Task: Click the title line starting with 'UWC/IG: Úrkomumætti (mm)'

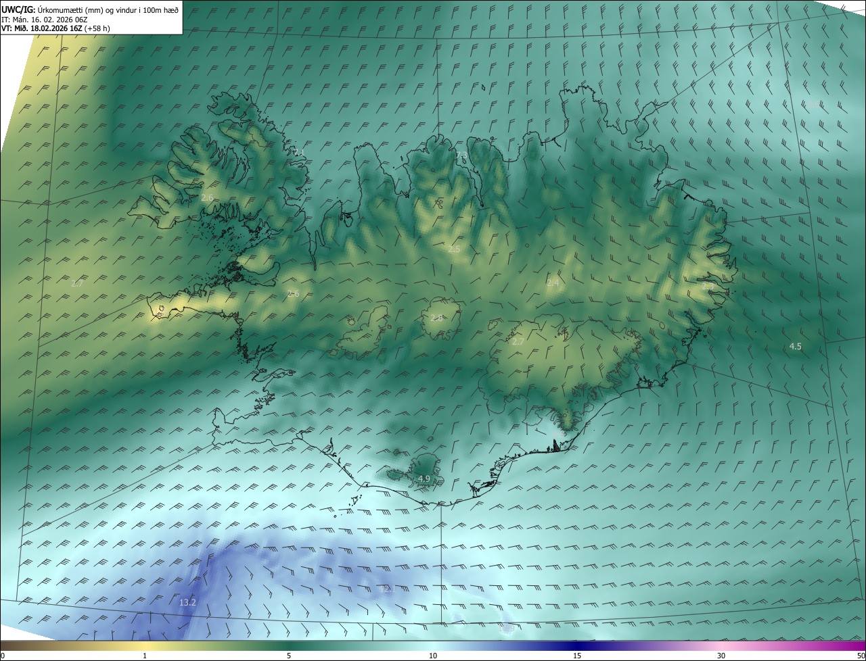Action: pos(90,9)
